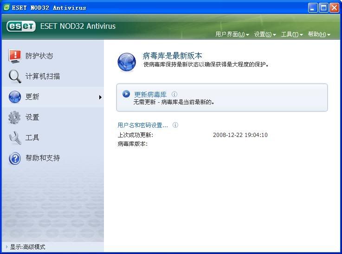Open the 计算机扫描 section
The image size is (342, 254).
(x=53, y=76)
